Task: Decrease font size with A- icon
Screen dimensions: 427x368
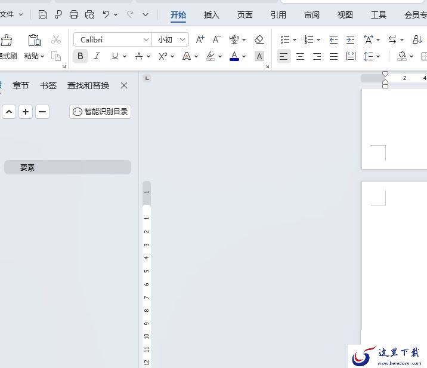Action: pyautogui.click(x=216, y=39)
